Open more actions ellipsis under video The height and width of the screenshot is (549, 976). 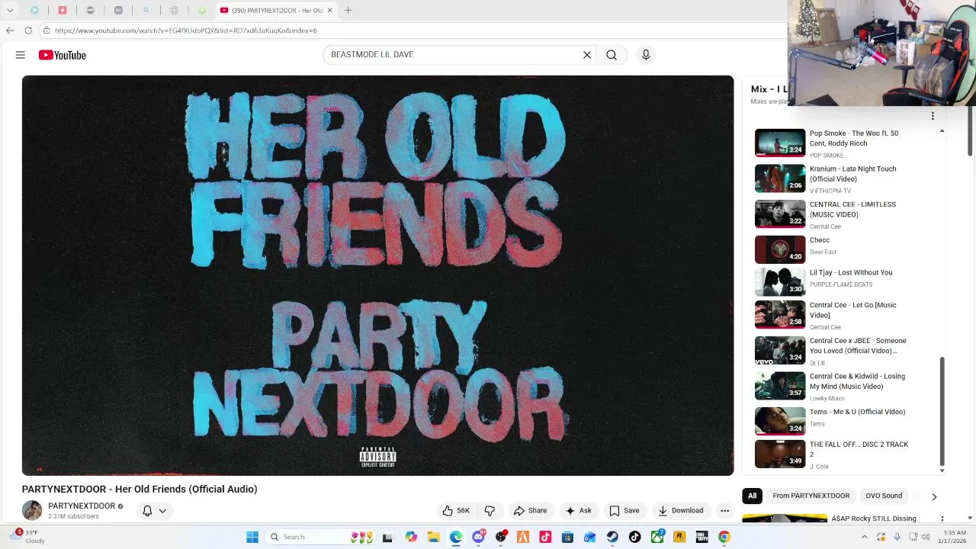pos(725,511)
